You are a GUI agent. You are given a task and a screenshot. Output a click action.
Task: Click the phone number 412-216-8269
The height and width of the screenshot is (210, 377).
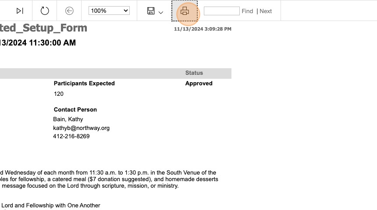click(71, 136)
